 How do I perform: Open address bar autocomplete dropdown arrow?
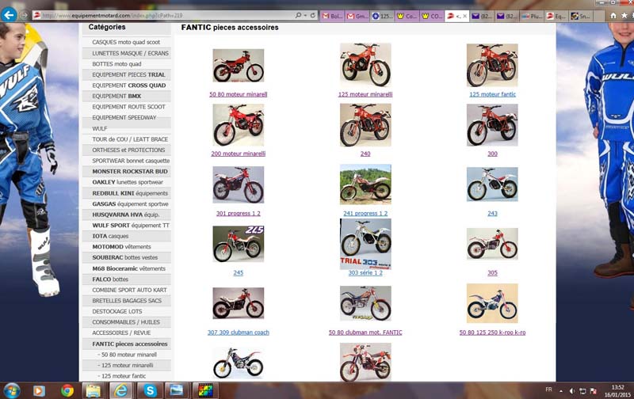click(305, 15)
